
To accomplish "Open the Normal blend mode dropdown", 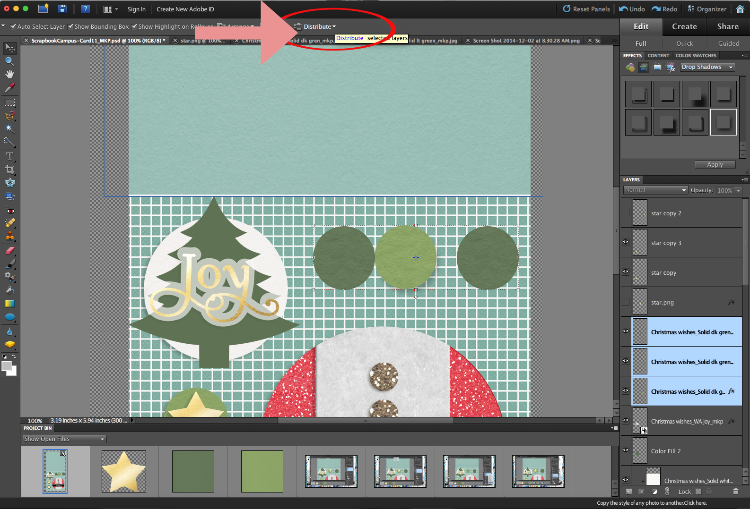I will pos(655,190).
